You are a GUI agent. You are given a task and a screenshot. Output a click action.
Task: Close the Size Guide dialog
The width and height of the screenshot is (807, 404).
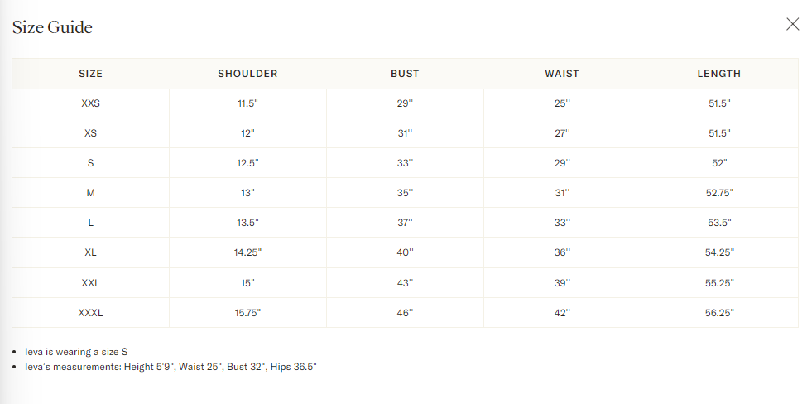(792, 24)
